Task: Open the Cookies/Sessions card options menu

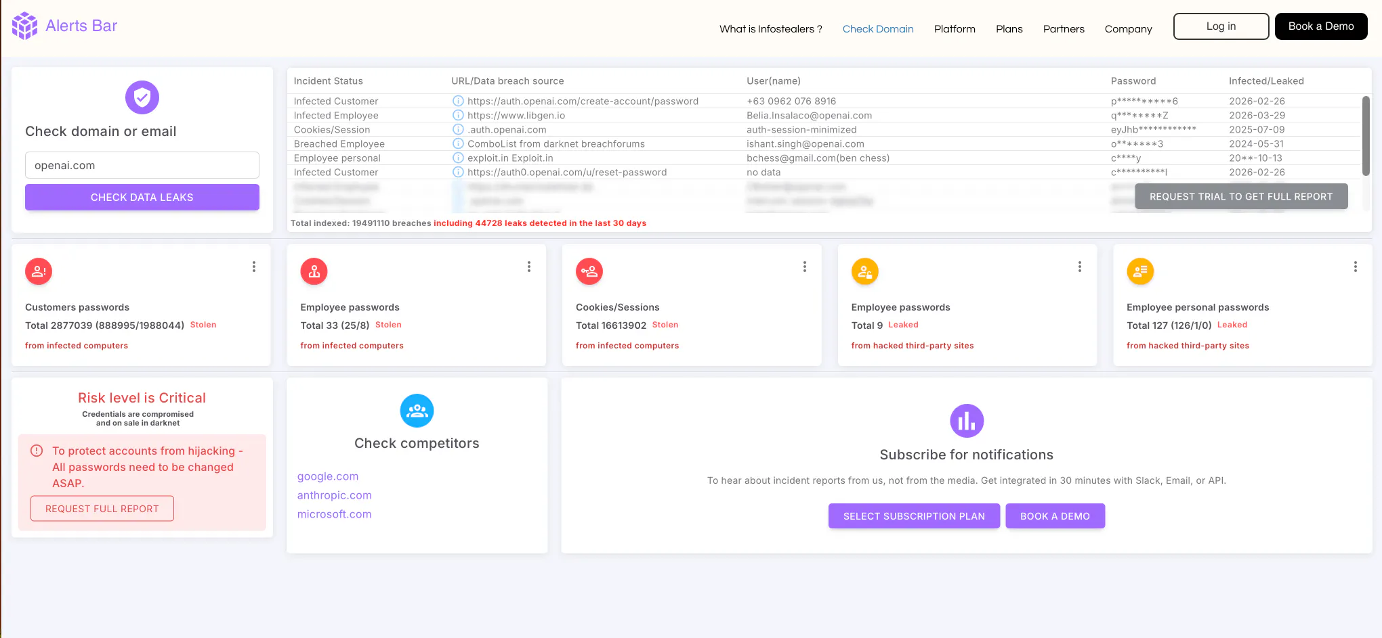Action: pyautogui.click(x=805, y=267)
